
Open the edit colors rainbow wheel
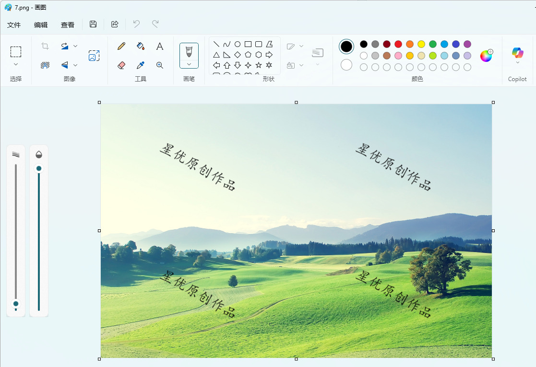[486, 55]
